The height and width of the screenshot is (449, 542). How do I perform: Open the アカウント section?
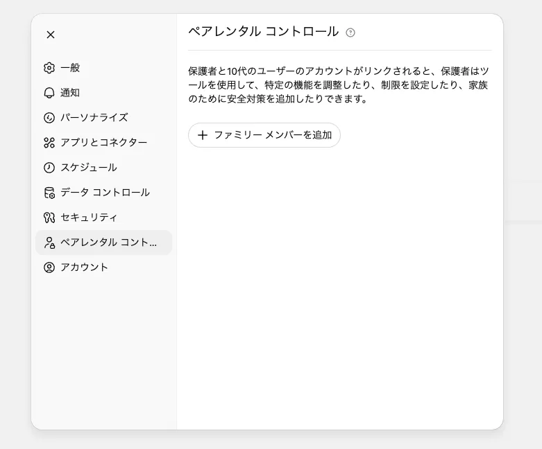(x=103, y=267)
